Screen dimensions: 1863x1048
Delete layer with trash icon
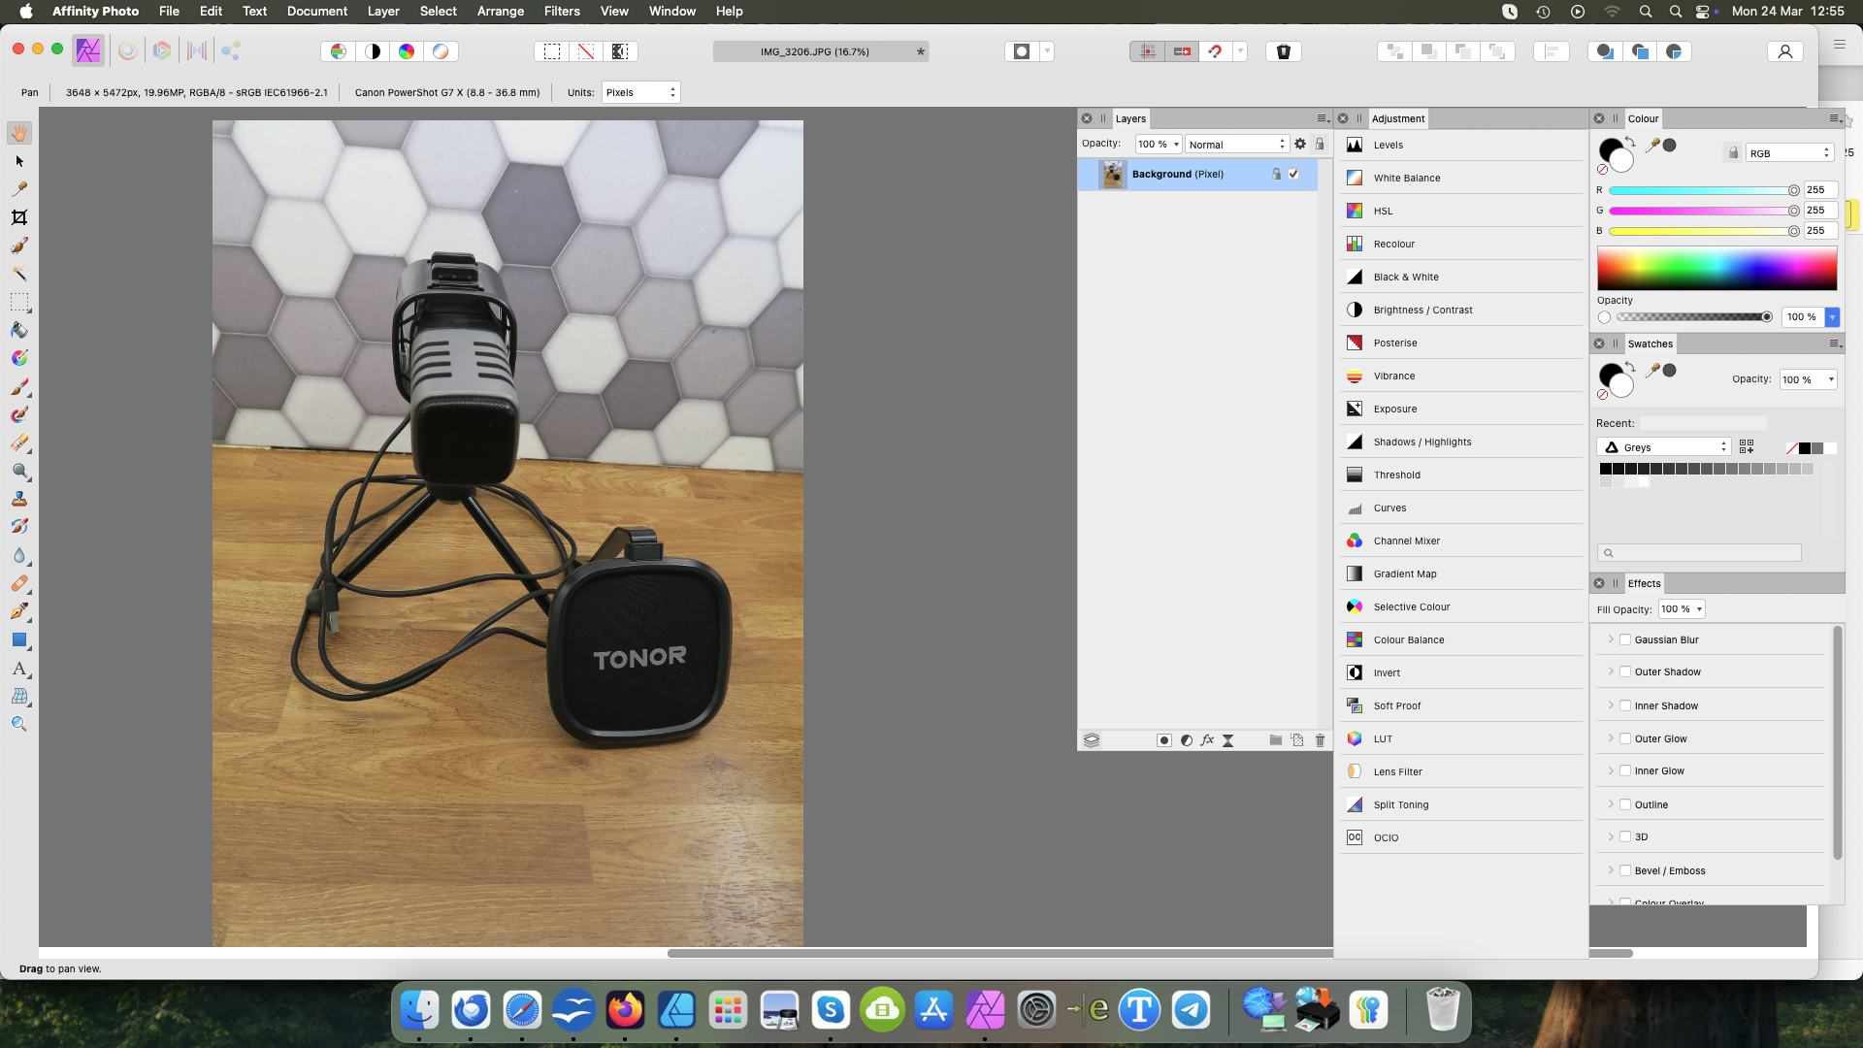point(1320,740)
